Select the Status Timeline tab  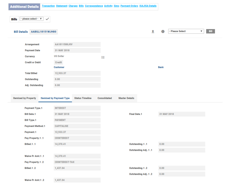click(83, 98)
